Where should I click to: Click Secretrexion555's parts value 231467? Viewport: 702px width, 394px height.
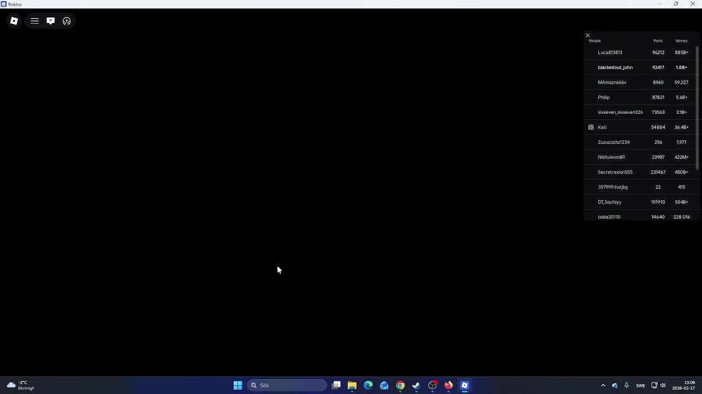[x=658, y=172]
